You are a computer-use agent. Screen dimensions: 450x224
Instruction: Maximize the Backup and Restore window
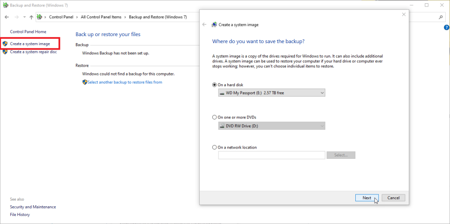(427, 5)
